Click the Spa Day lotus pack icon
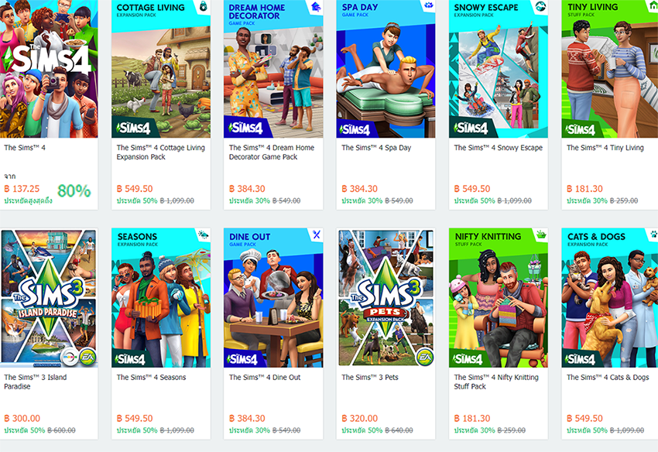The image size is (658, 452). coord(428,5)
